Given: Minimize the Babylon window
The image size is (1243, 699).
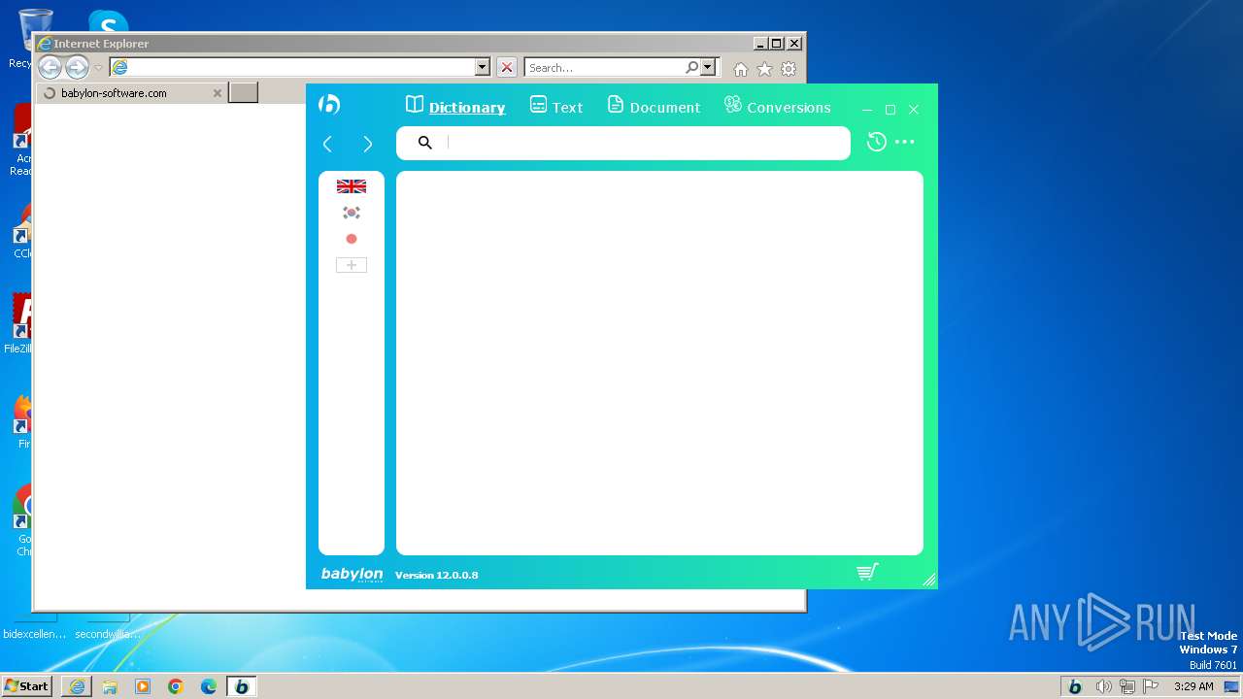Looking at the screenshot, I should pyautogui.click(x=867, y=110).
